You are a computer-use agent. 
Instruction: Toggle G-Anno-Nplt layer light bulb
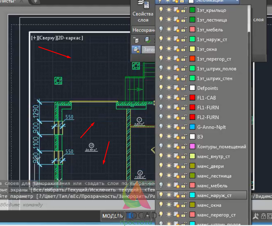[161, 127]
